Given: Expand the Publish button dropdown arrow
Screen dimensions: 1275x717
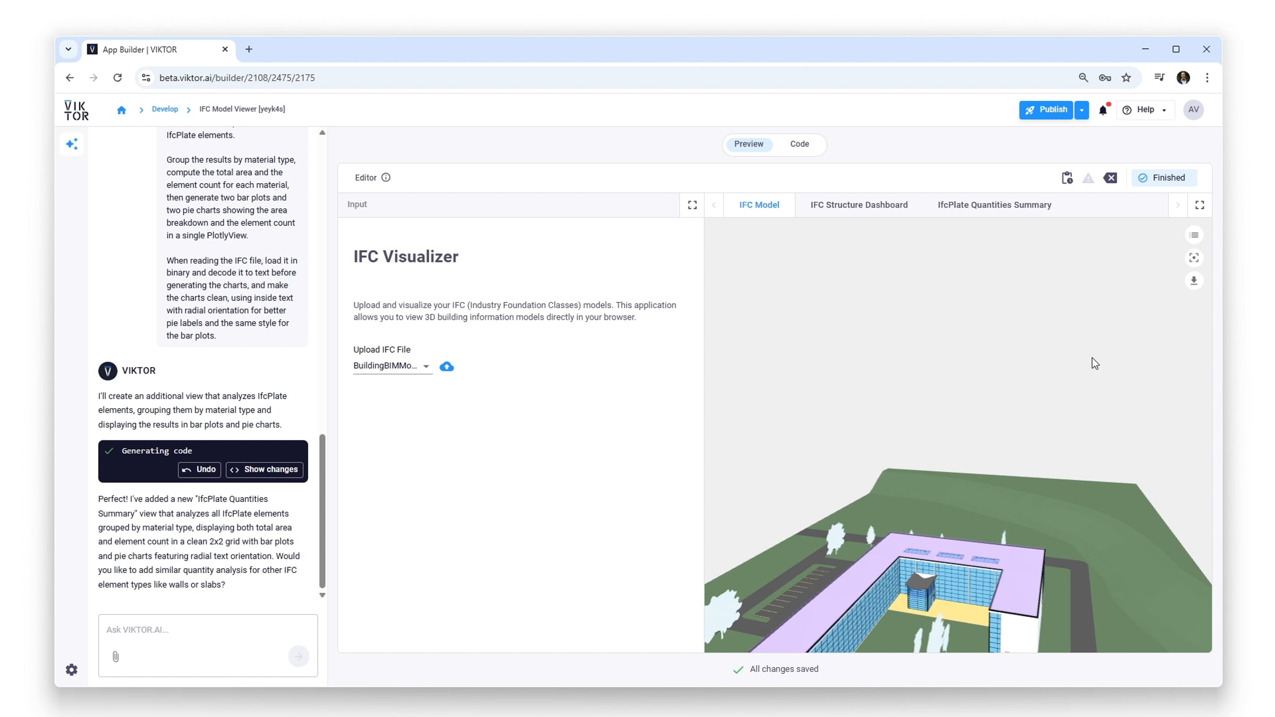Looking at the screenshot, I should point(1082,110).
